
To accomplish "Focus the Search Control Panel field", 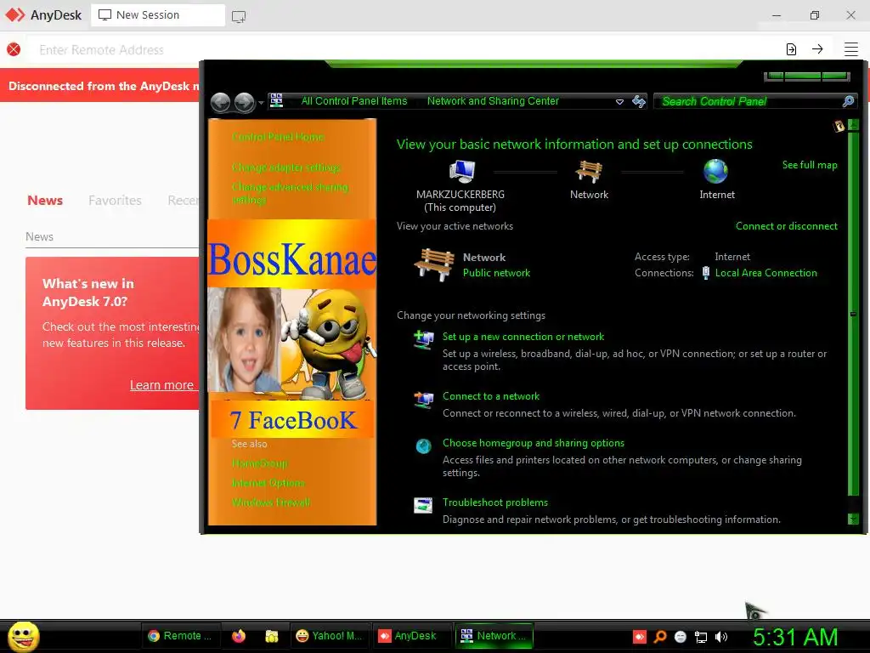I will [x=749, y=101].
